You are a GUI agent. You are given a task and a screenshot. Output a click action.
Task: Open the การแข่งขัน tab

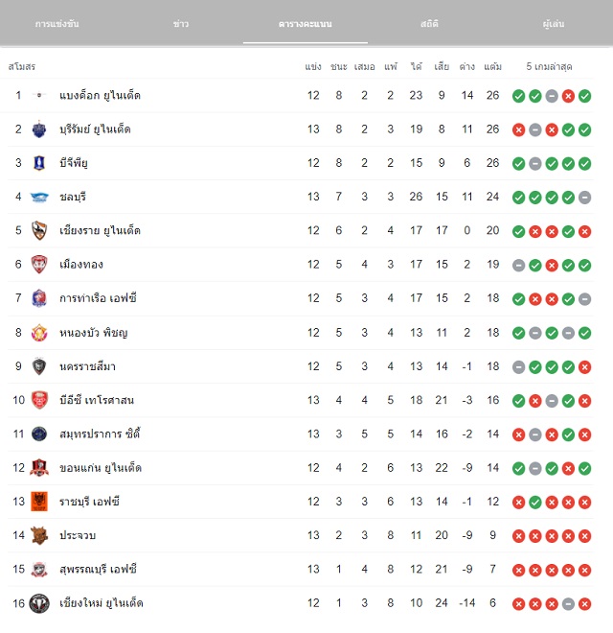click(x=57, y=24)
